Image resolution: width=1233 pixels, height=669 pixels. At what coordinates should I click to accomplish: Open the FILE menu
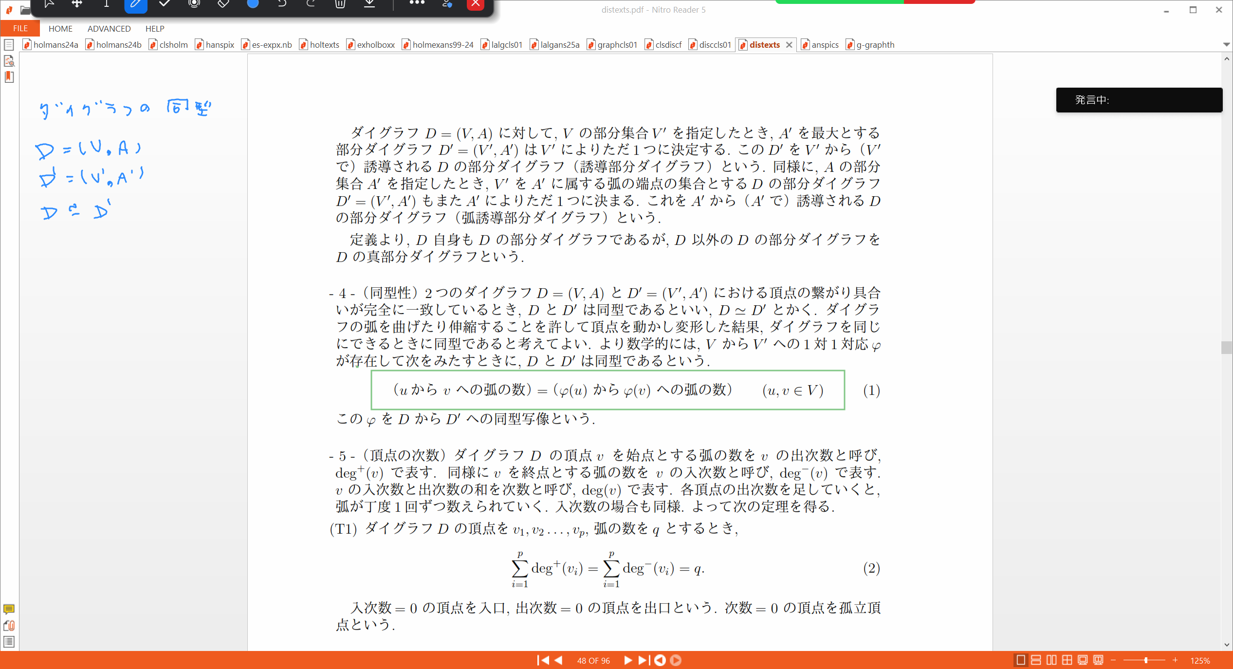point(20,28)
